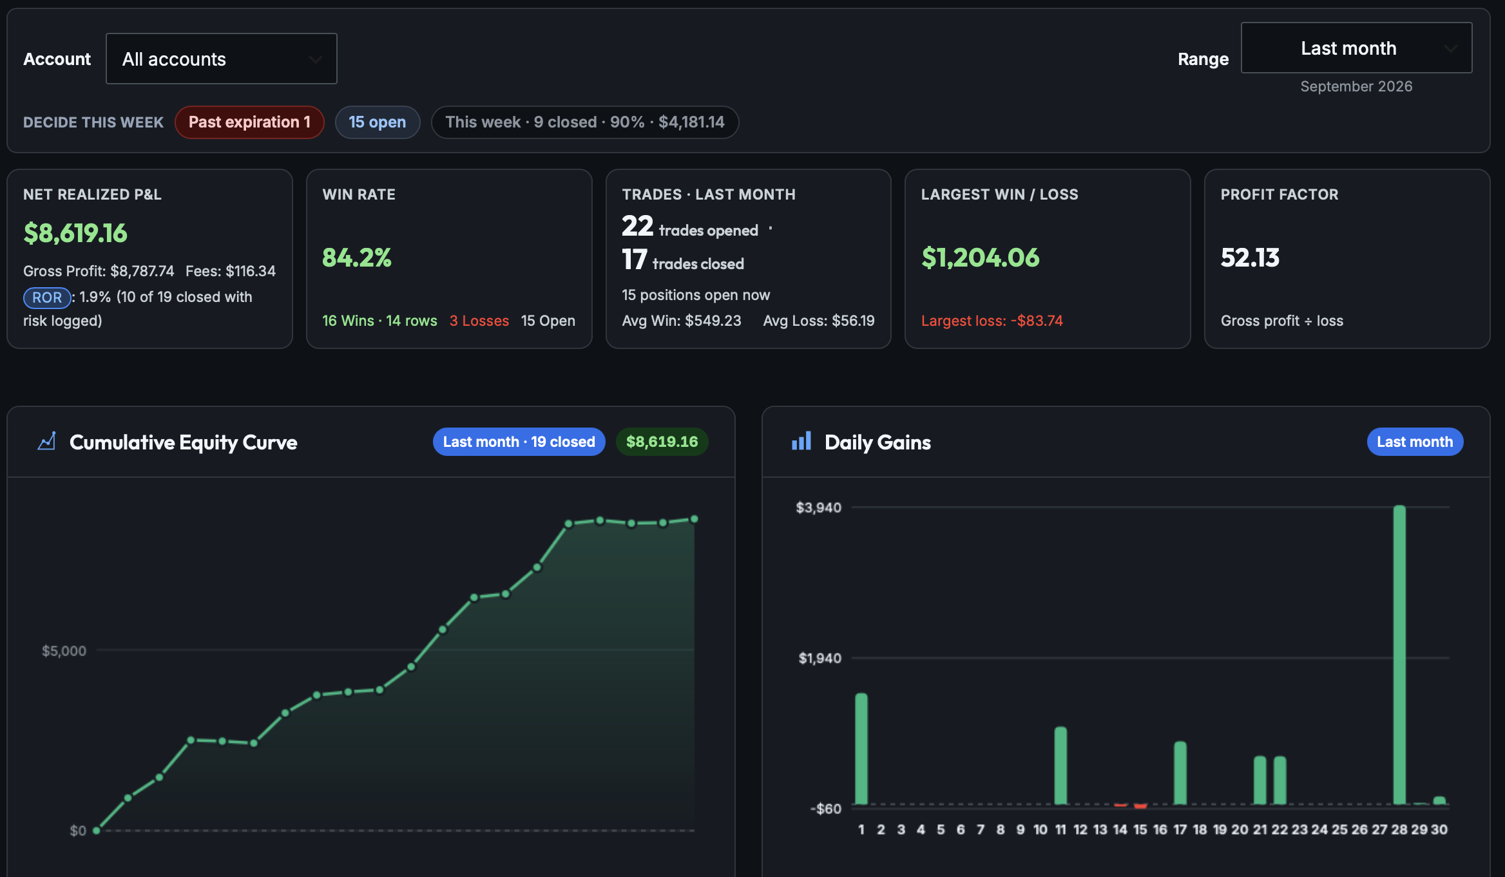Click the day 17 bar in Daily Gains
The height and width of the screenshot is (877, 1505).
[1180, 773]
